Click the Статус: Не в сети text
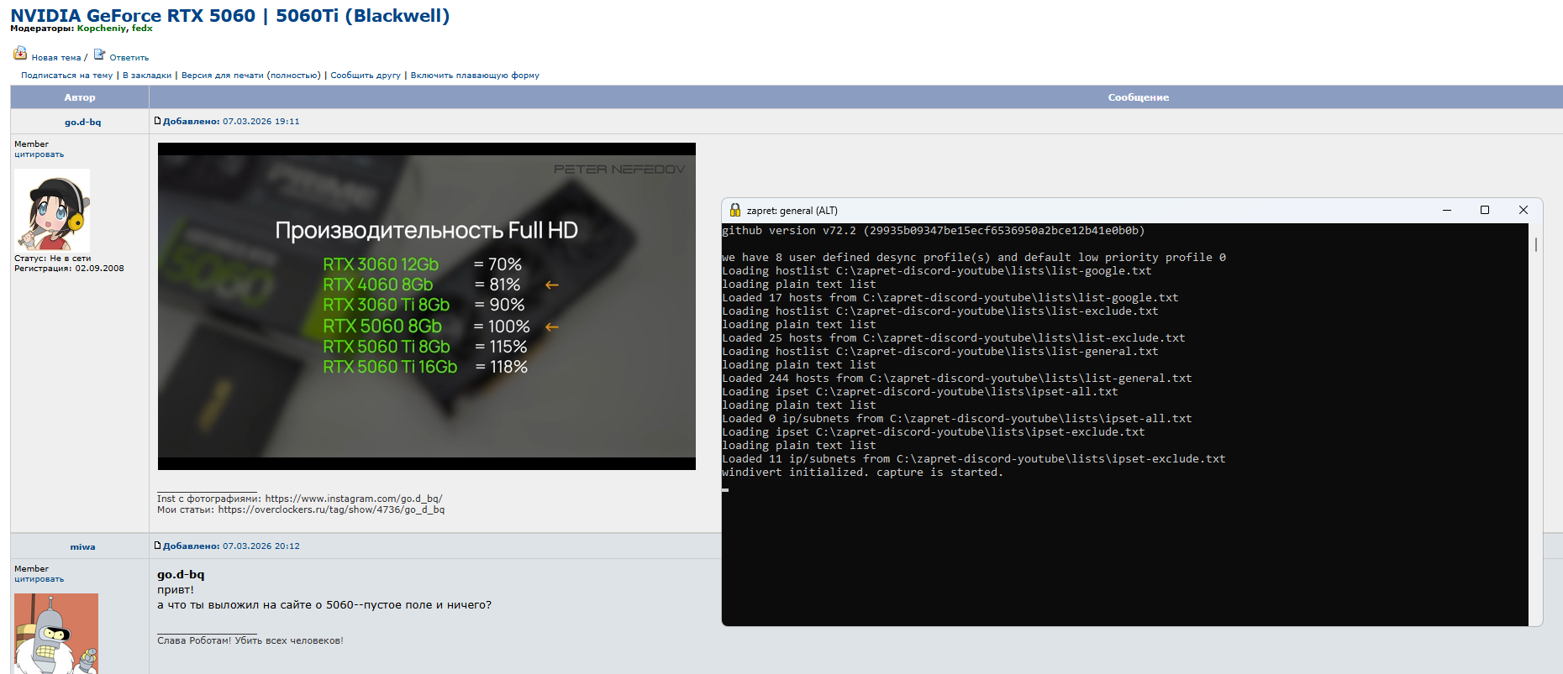This screenshot has width=1563, height=674. [52, 259]
